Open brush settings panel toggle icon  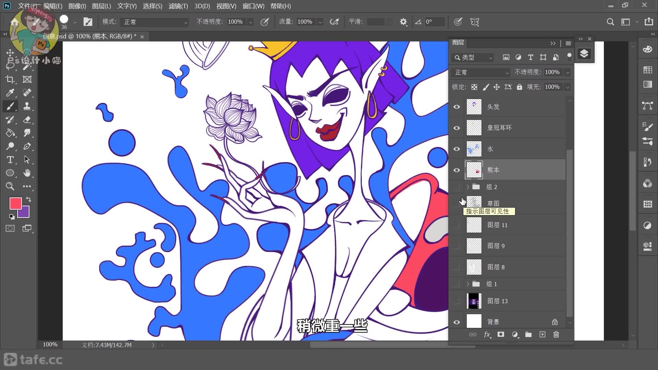pos(88,22)
